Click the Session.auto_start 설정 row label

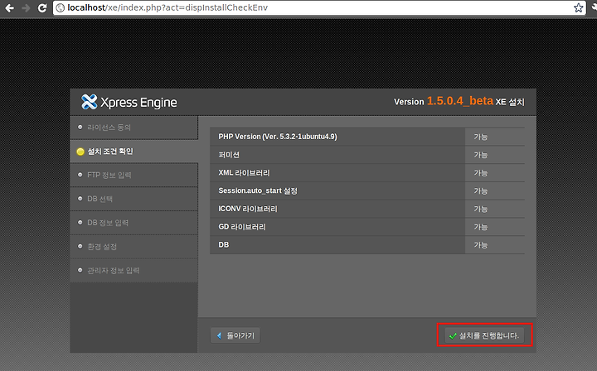[x=258, y=190]
